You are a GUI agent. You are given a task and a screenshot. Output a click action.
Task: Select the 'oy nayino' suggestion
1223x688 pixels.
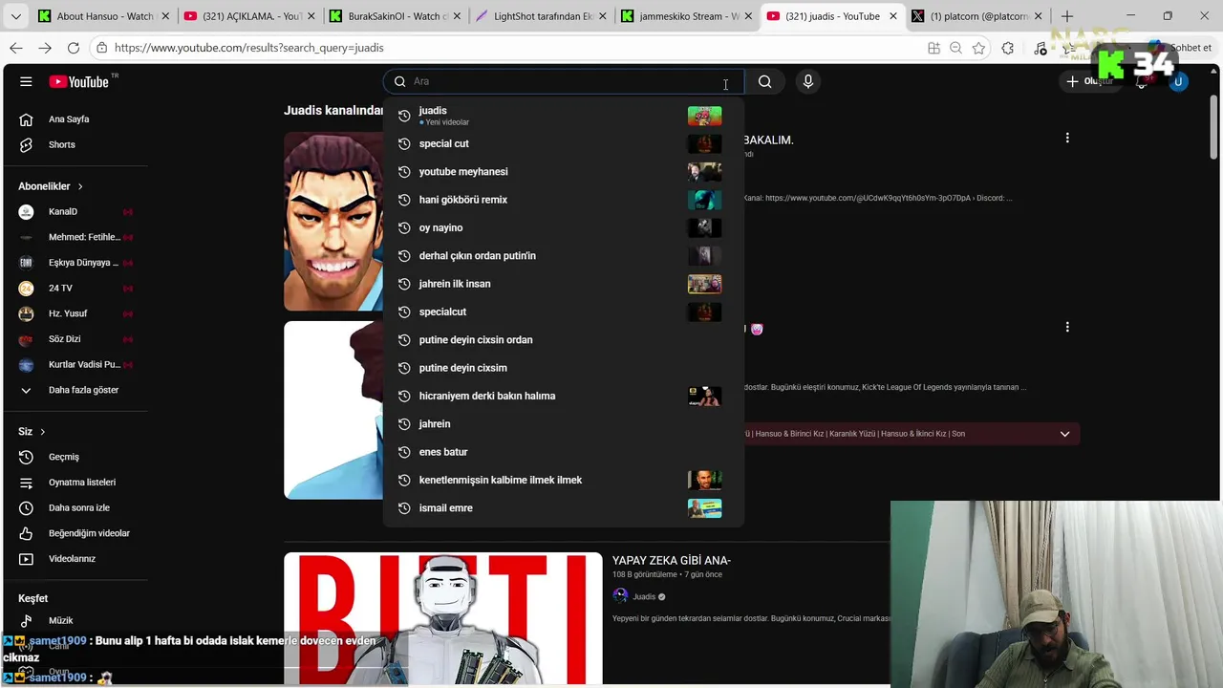click(x=563, y=227)
